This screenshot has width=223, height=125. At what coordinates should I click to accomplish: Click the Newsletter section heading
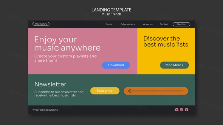(50, 84)
